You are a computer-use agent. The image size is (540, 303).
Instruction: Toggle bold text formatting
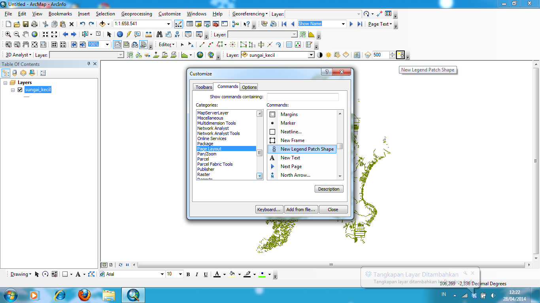coord(188,274)
